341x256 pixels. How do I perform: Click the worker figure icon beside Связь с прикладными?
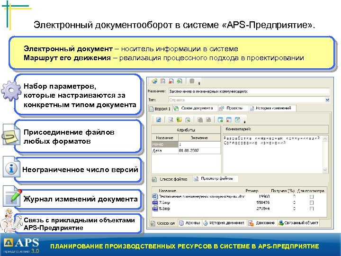click(10, 221)
